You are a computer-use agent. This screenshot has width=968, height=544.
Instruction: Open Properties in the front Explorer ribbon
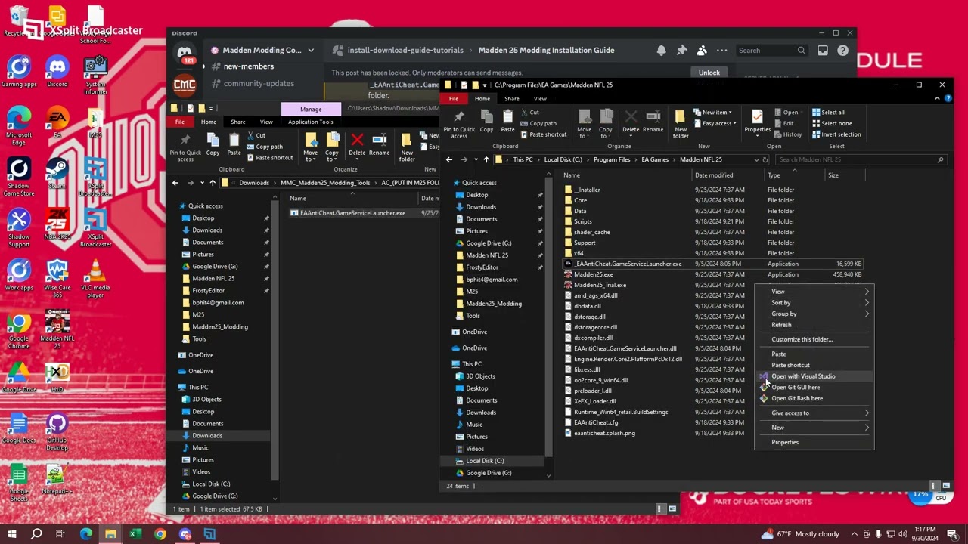tap(757, 121)
